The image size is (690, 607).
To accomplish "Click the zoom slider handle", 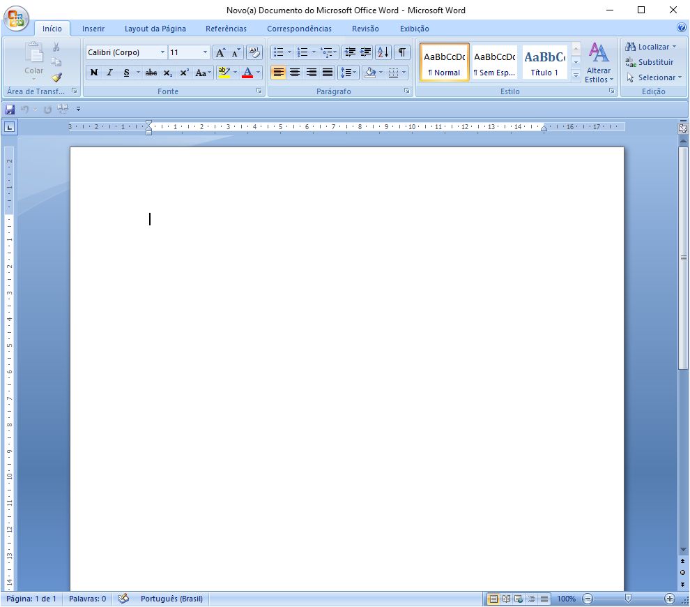I will tap(628, 598).
